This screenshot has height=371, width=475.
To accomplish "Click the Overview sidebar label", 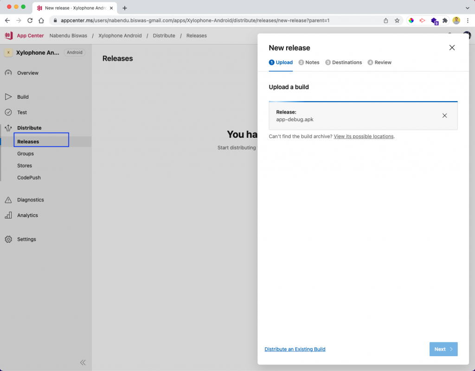I will tap(28, 73).
